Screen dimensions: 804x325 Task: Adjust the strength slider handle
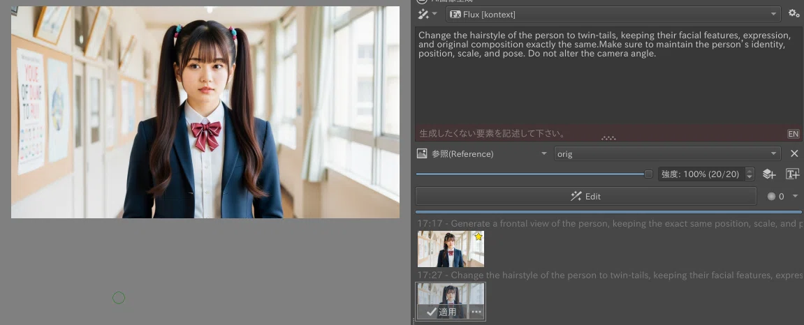648,174
